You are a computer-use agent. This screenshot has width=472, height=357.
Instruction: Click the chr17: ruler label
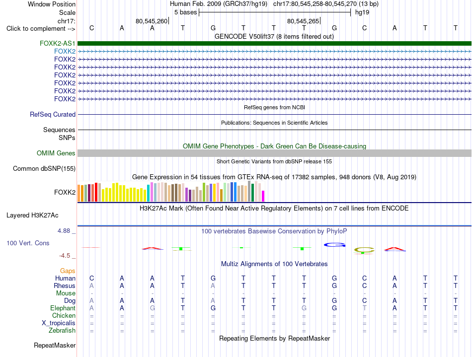click(x=66, y=21)
